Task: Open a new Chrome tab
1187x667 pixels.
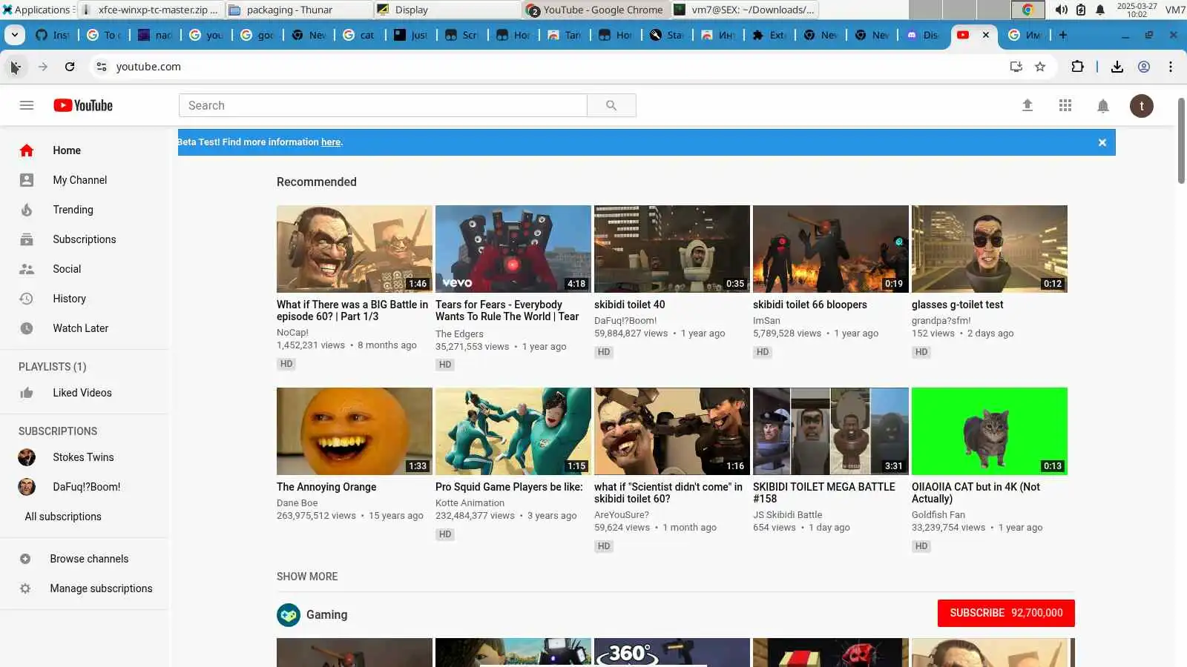Action: [x=1063, y=35]
